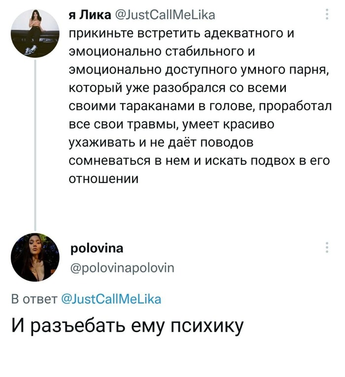Click the tweet's first line "прикиньте встретить адекватного и"
345x377 pixels.
(x=181, y=34)
